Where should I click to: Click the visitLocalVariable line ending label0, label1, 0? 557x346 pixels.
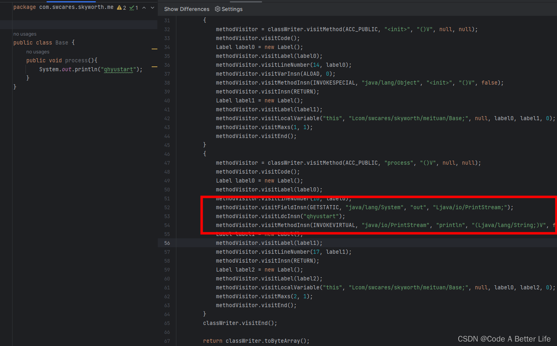point(385,119)
